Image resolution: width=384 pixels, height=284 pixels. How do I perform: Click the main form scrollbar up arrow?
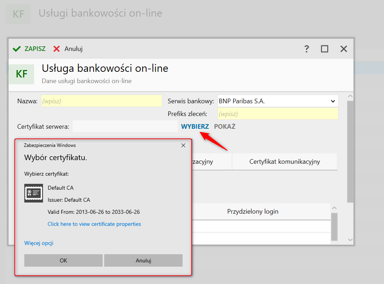(x=350, y=96)
